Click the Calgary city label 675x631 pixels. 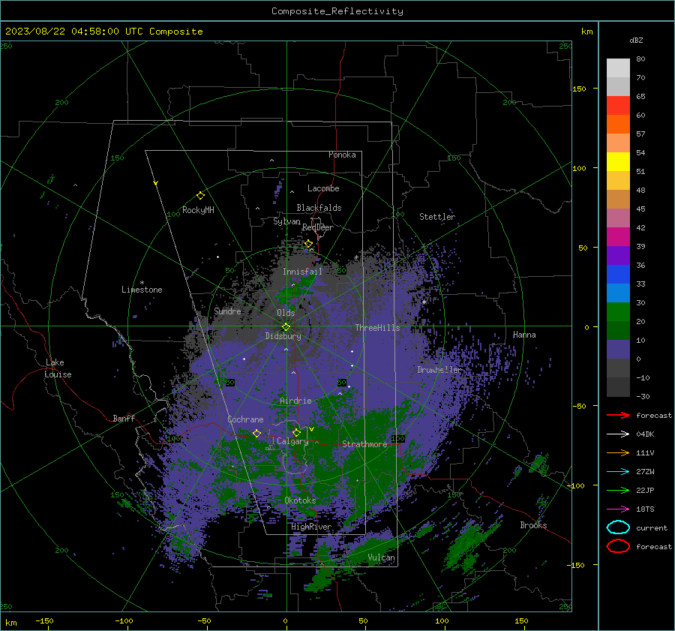tap(292, 441)
